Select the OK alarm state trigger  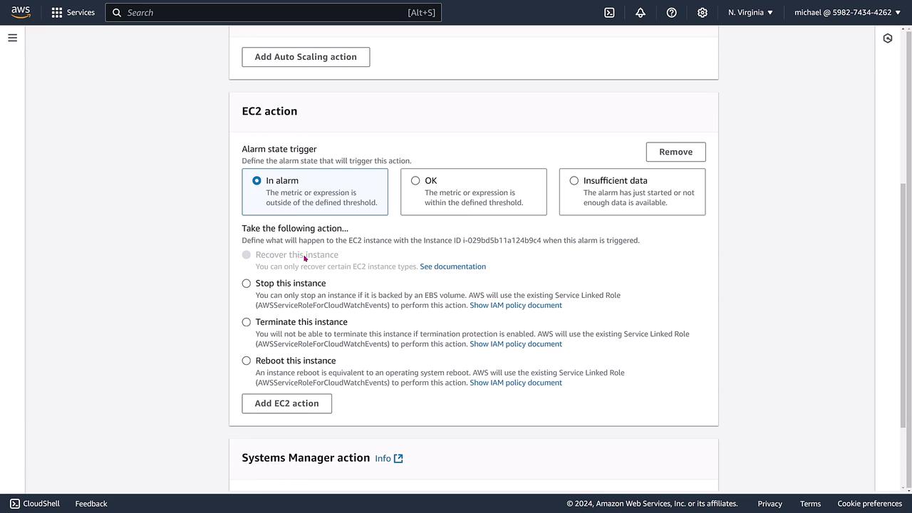point(415,181)
